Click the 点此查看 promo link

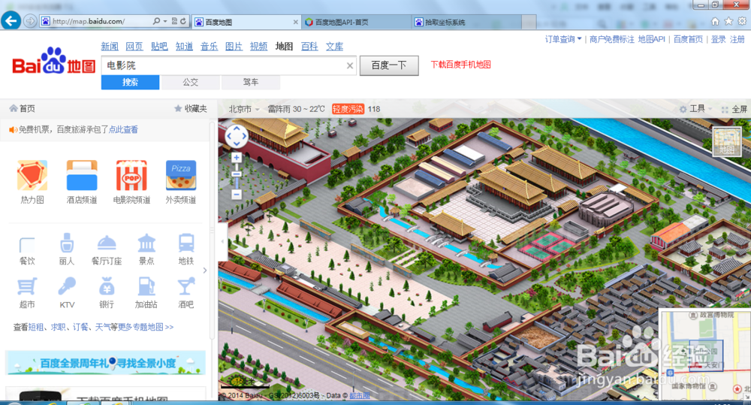tap(123, 129)
